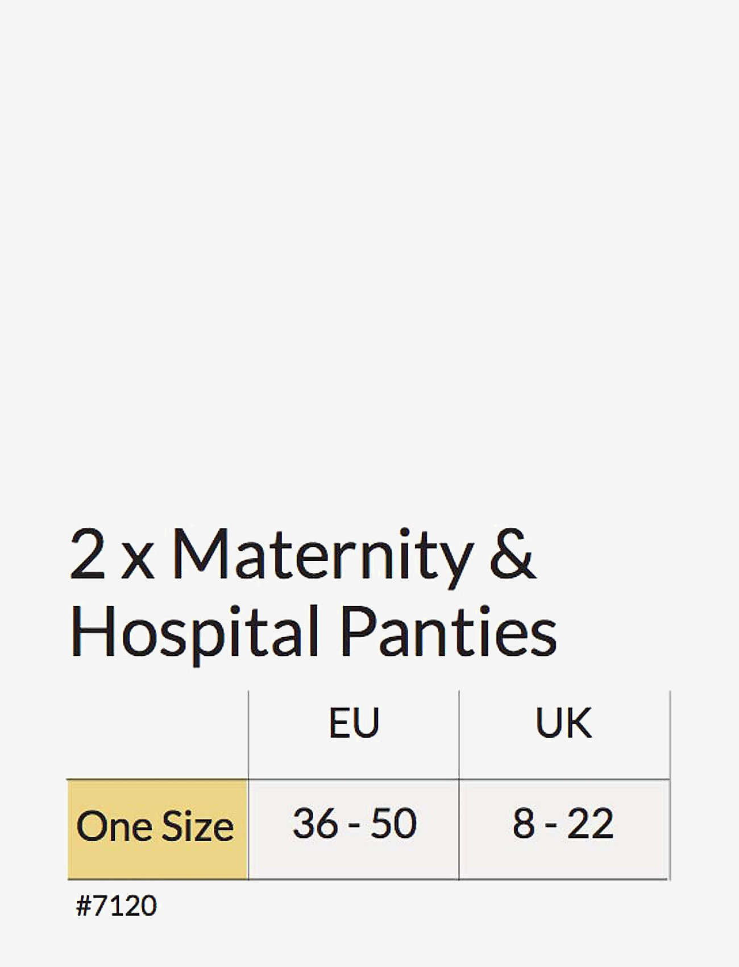Click the #7120 product code

[116, 906]
